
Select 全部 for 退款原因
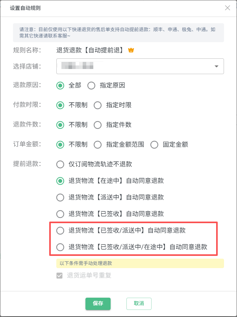pyautogui.click(x=60, y=85)
